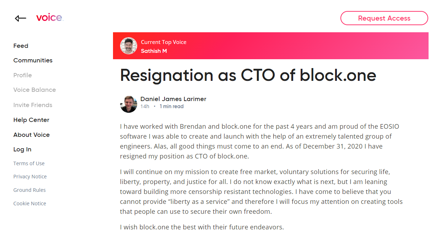
Task: Click Log In in the sidebar
Action: (x=22, y=149)
